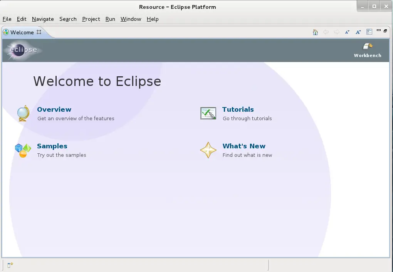Click 'Try out the samples' text

pyautogui.click(x=62, y=155)
